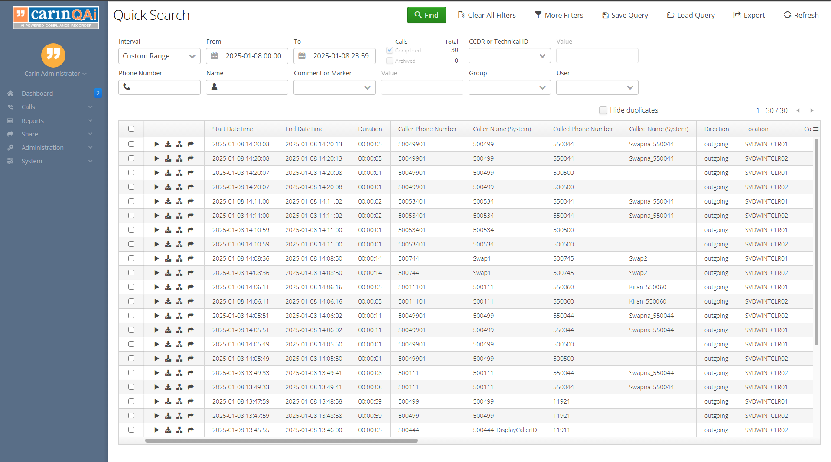Click the Phone Number input field
The height and width of the screenshot is (462, 831).
pyautogui.click(x=160, y=87)
